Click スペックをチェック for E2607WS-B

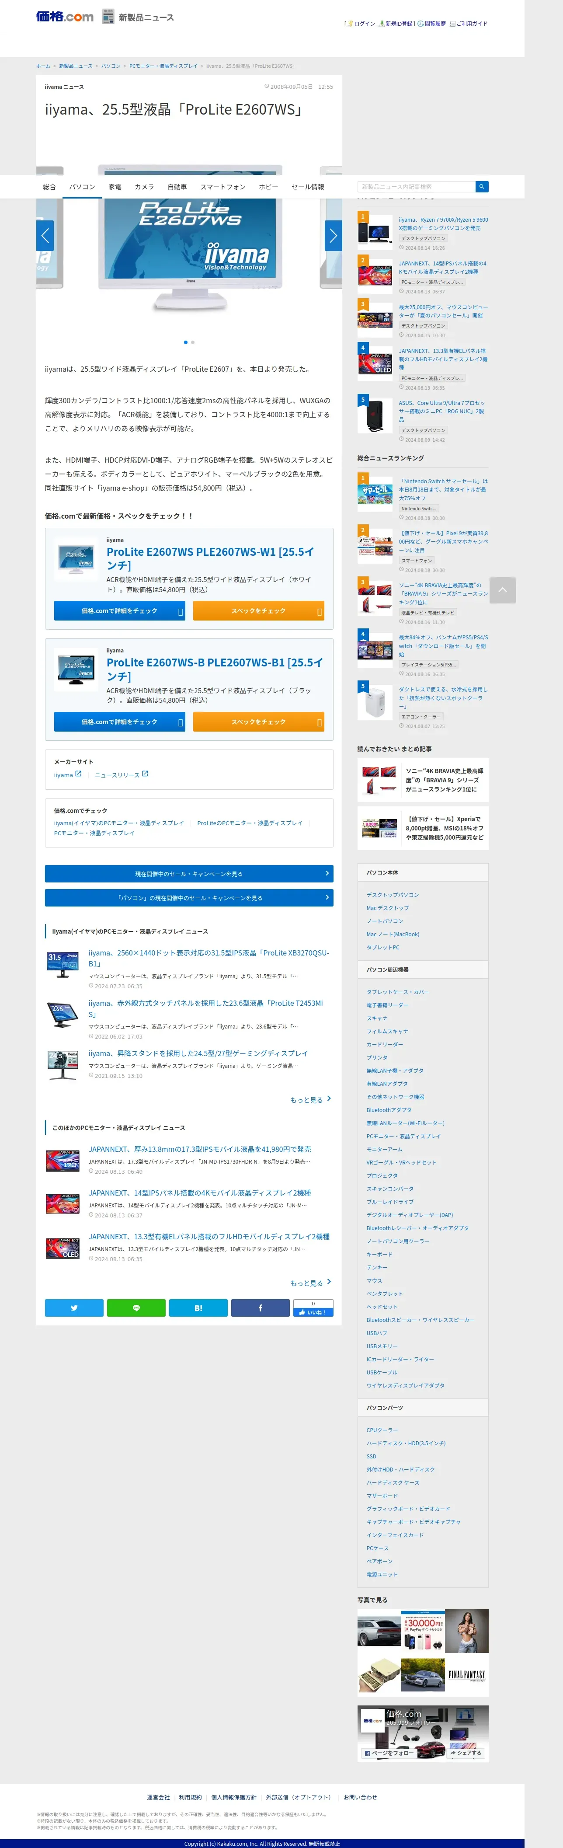pyautogui.click(x=258, y=722)
